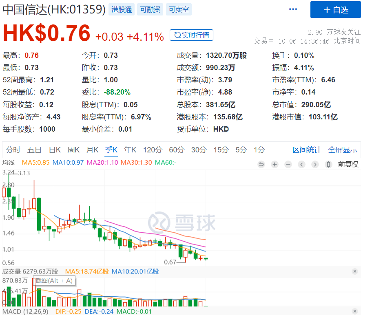Open the 5分 chart tab

tap(241, 150)
